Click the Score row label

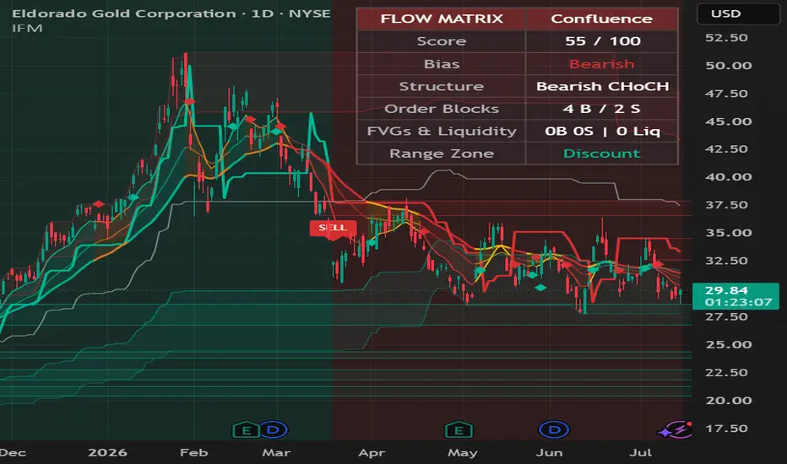pos(441,41)
